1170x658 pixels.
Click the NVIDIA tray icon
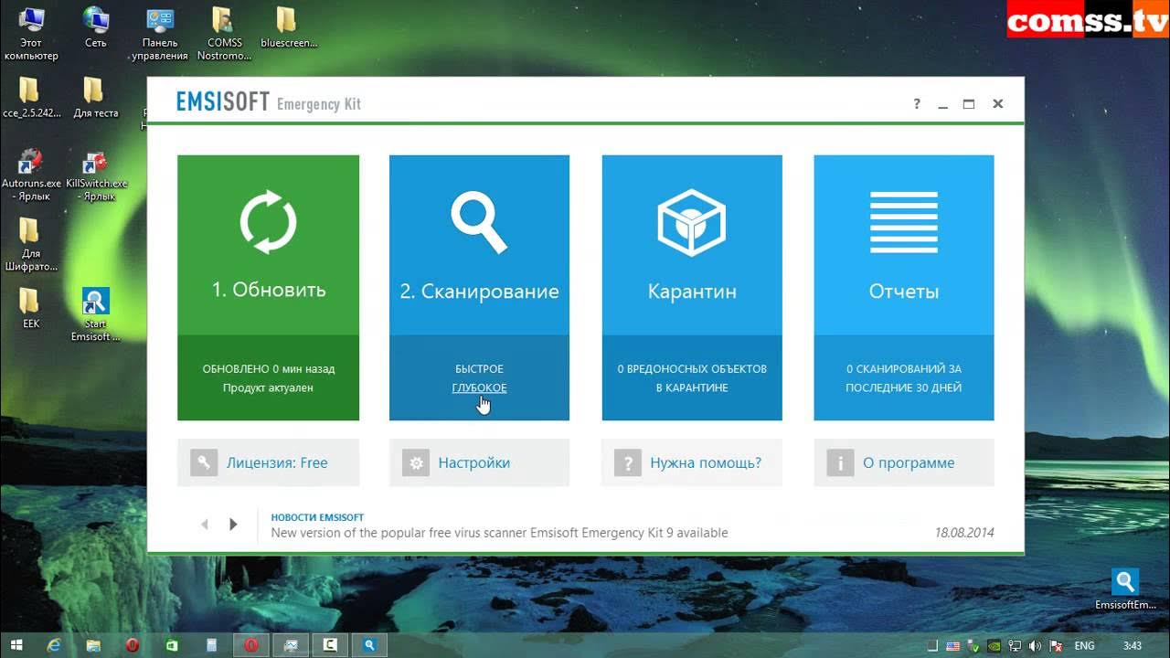point(994,645)
